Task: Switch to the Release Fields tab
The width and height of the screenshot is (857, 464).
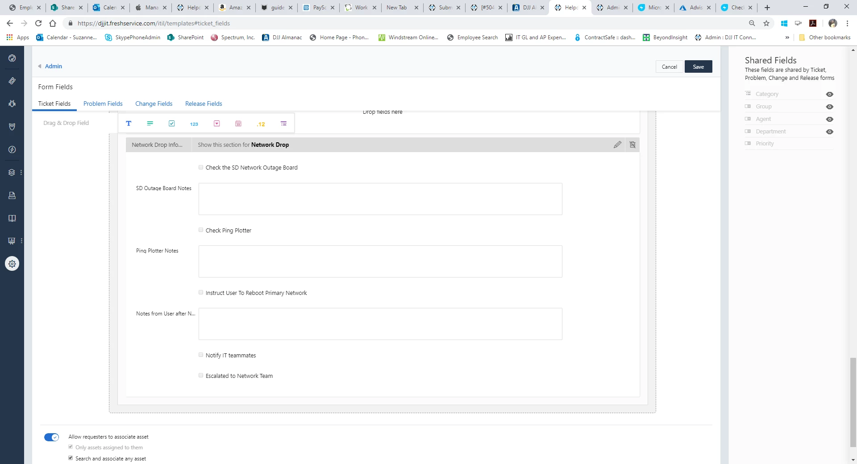Action: point(204,104)
